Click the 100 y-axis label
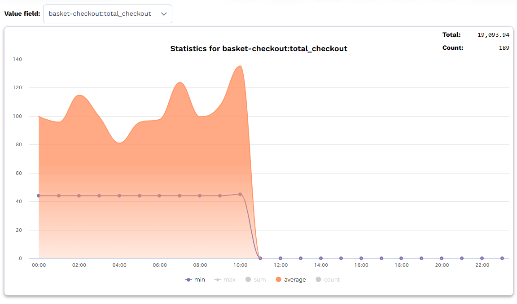This screenshot has width=517, height=304. tap(18, 116)
